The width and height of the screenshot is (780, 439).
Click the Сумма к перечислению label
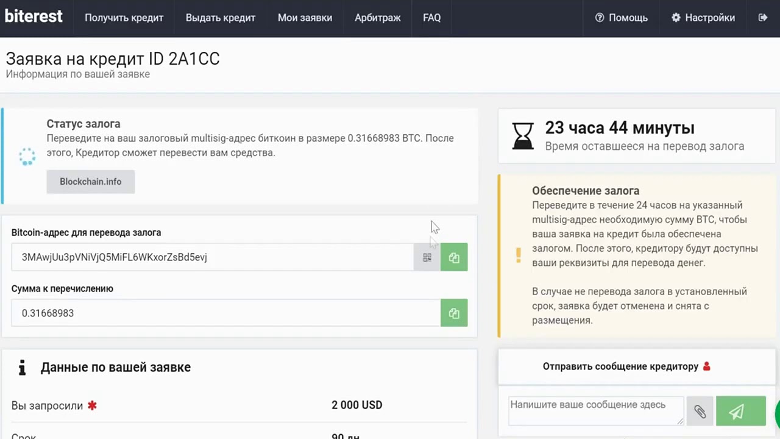tap(62, 288)
